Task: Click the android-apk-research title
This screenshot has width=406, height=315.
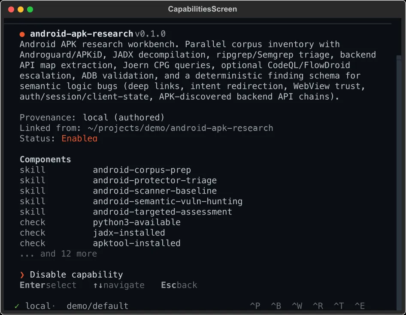Action: (82, 34)
